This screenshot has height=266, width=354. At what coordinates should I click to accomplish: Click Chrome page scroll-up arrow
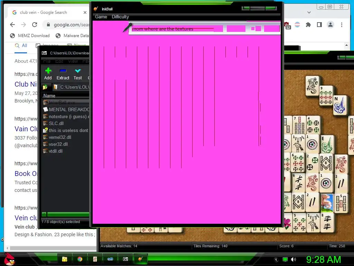click(346, 45)
